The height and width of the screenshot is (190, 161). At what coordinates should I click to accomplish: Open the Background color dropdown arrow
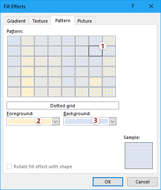point(112,121)
